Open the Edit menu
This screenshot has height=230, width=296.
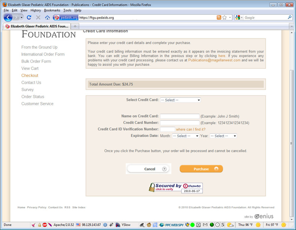pyautogui.click(x=14, y=10)
